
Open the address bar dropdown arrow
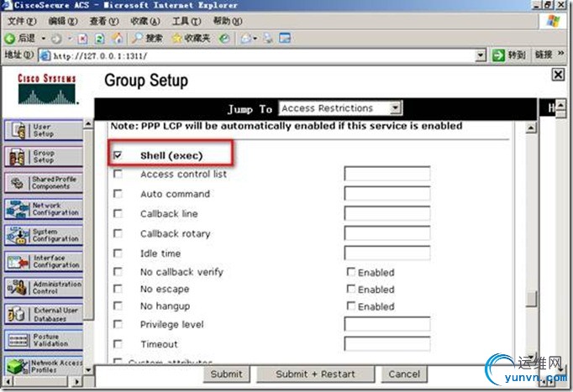(x=481, y=55)
